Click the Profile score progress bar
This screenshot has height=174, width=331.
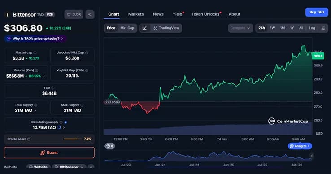click(72, 139)
